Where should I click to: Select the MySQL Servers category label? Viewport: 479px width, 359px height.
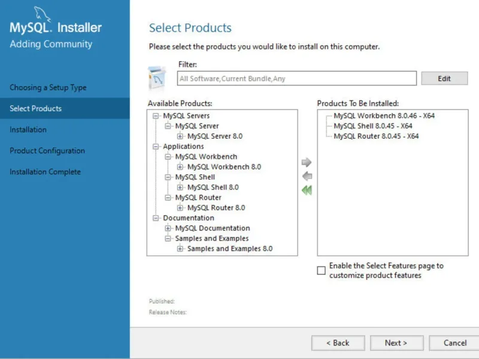coord(186,116)
